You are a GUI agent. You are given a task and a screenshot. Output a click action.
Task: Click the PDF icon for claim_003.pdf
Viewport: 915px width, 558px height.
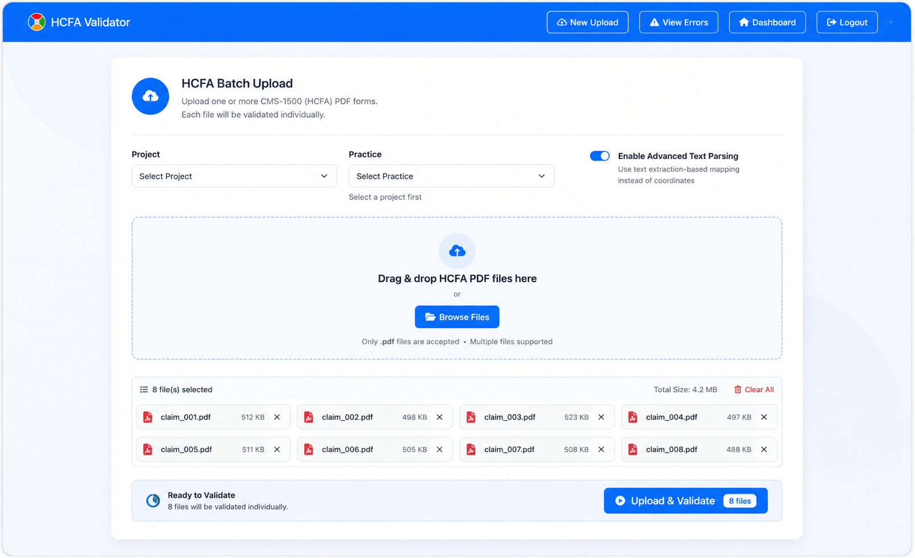[x=471, y=417]
